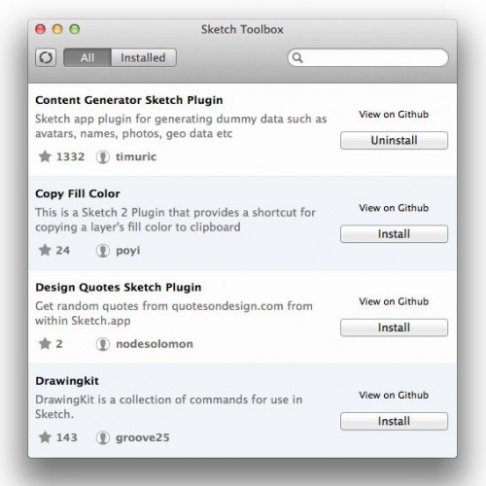Screen dimensions: 486x486
Task: Click the magnifier icon in search field
Action: click(x=297, y=57)
